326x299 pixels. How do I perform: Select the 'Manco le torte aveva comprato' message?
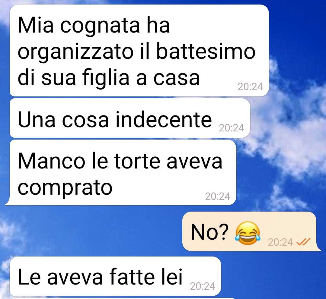(x=123, y=172)
